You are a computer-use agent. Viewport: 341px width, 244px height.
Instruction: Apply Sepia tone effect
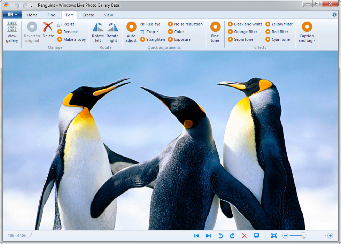(x=241, y=39)
